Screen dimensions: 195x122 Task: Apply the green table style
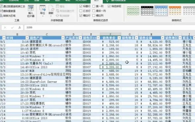(x=133, y=11)
